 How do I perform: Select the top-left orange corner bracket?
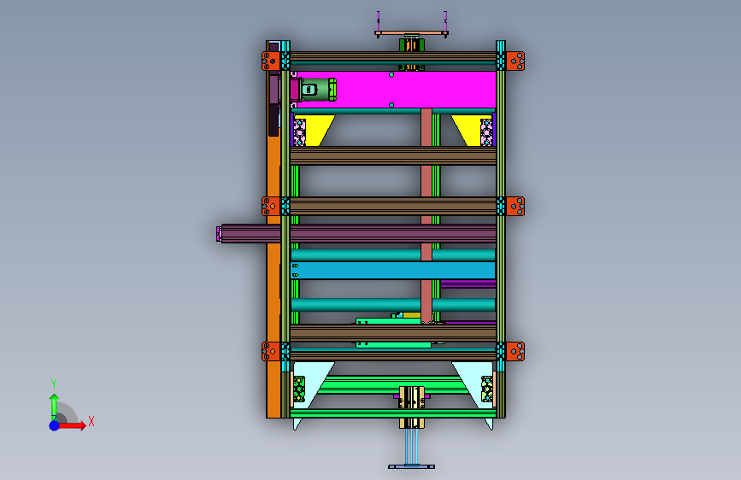pos(271,61)
